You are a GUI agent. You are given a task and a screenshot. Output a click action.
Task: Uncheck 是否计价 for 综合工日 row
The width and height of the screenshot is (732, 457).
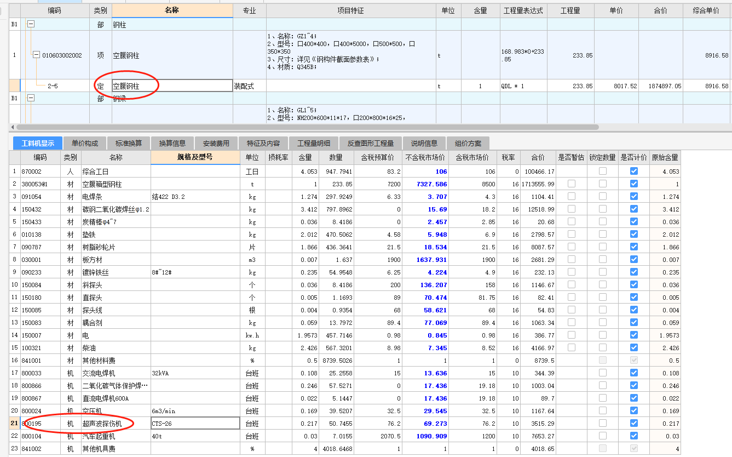[x=633, y=171]
